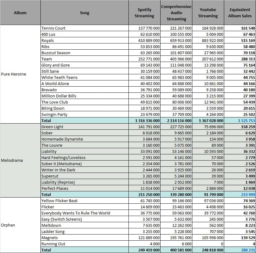256x253 pixels.
Task: Click the Easy (Switch Screens) cell
Action: click(x=85, y=219)
